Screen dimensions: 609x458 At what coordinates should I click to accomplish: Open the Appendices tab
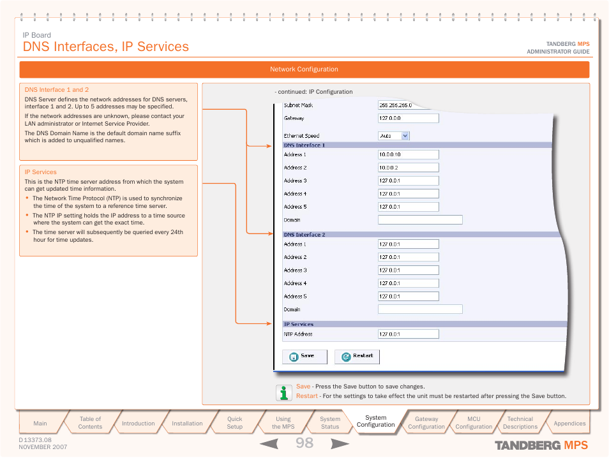569,423
